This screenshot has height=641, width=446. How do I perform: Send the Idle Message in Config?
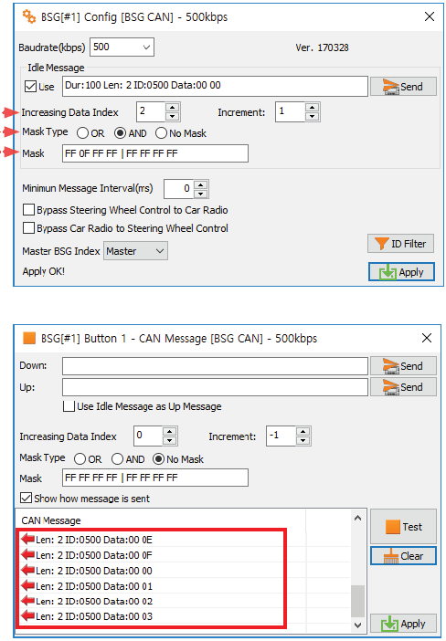[403, 87]
